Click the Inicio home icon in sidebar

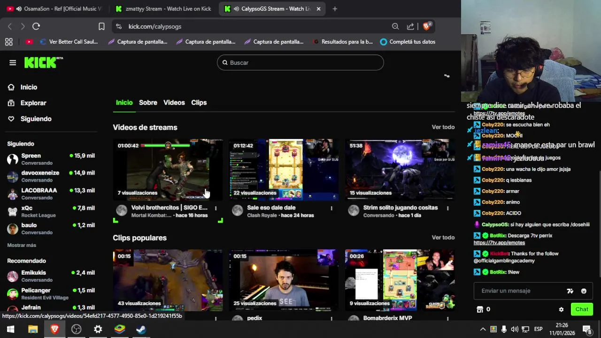[11, 87]
